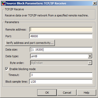The width and height of the screenshot is (98, 98).
Task: Expand the Data type dropdown arrow
Action: pos(90,56)
